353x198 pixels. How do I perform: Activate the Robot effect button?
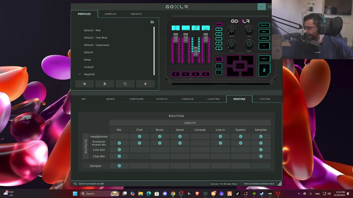tap(264, 32)
